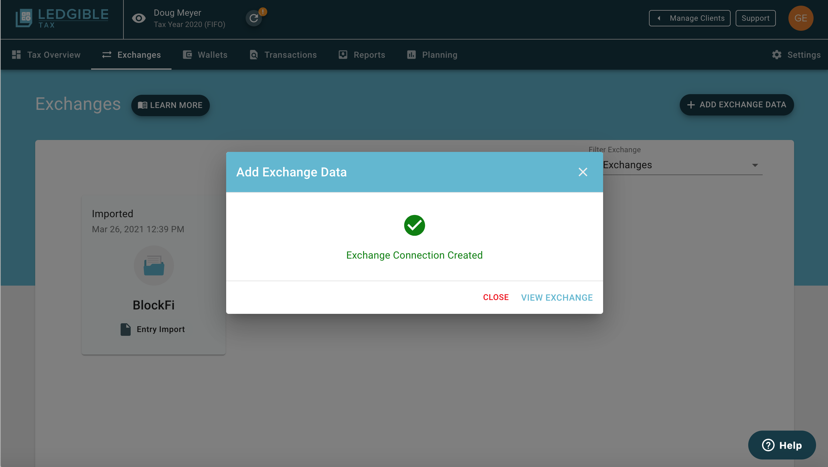This screenshot has width=828, height=467.
Task: Toggle the eye view-client icon
Action: pos(139,18)
